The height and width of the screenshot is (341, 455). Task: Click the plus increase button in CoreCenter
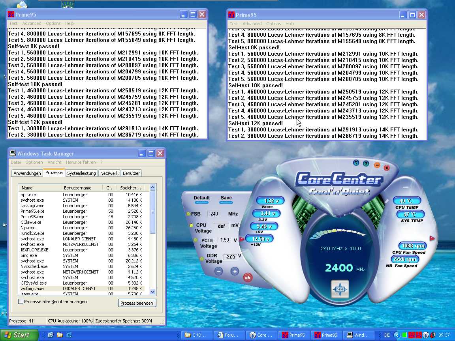click(x=235, y=271)
